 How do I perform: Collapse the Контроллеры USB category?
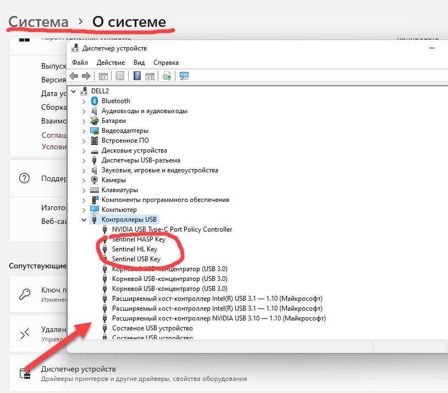[84, 220]
